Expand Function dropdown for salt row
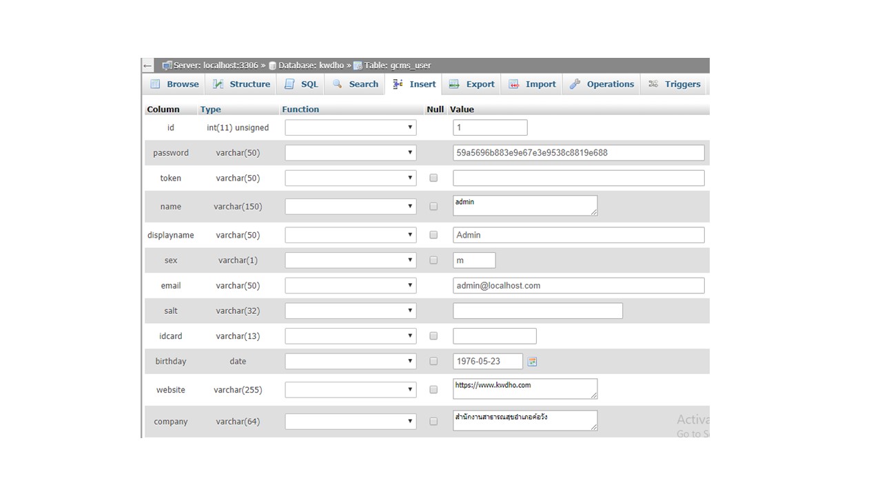882x496 pixels. 351,311
